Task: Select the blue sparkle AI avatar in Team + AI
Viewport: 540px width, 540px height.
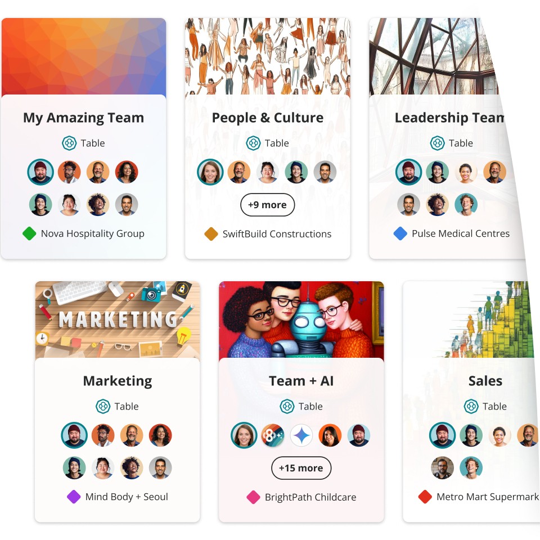Action: [x=301, y=435]
